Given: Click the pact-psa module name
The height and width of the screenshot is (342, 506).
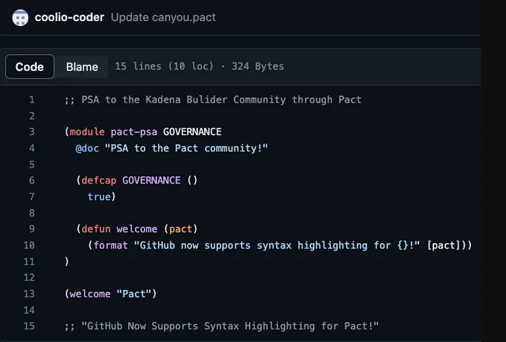Looking at the screenshot, I should tap(134, 132).
